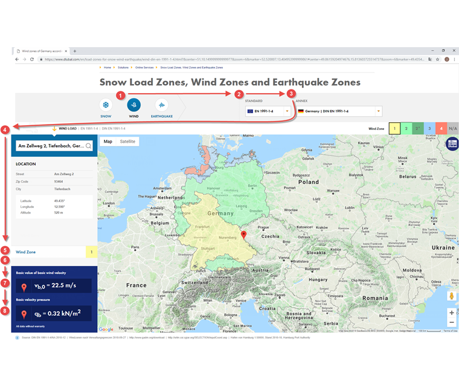Open the Online Services breadcrumb link

(144, 68)
